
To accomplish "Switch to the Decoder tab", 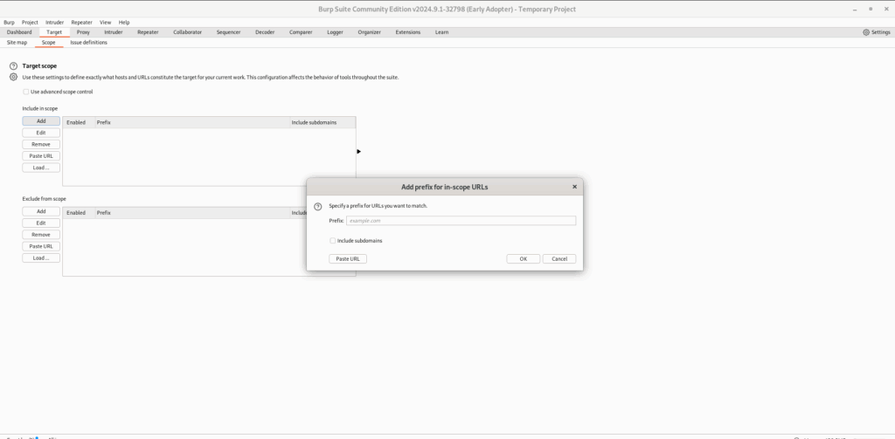I will tap(265, 32).
